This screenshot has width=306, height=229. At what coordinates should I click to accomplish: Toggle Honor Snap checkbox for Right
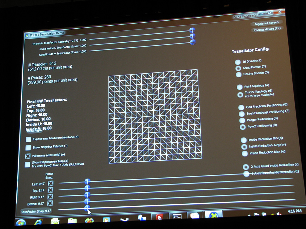click(50, 197)
